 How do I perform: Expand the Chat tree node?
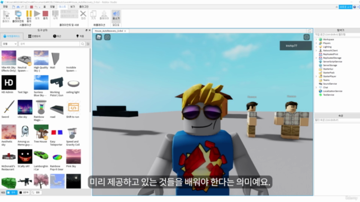(x=316, y=88)
